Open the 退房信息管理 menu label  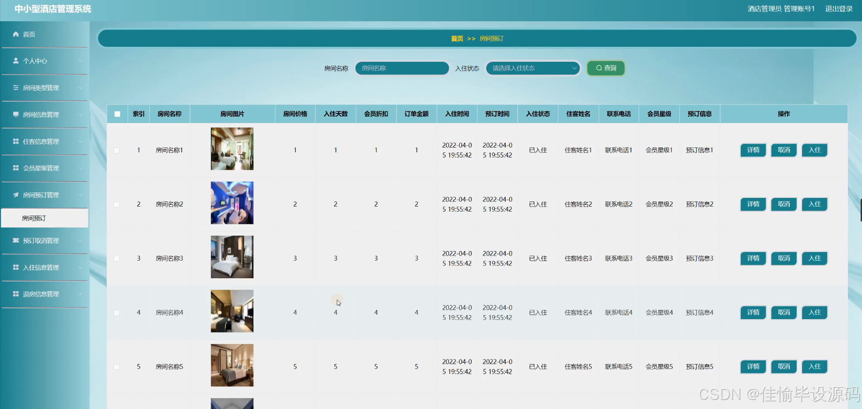tap(41, 294)
